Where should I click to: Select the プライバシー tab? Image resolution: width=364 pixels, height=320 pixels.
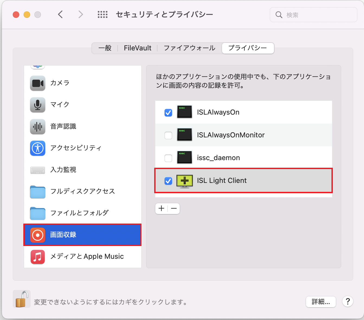pos(248,48)
